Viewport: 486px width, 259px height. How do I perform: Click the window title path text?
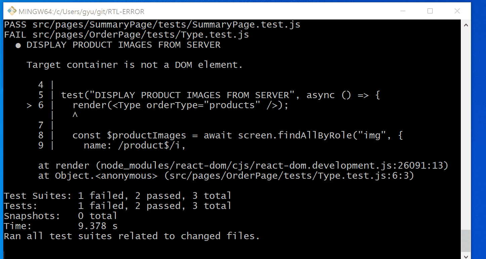click(x=81, y=12)
